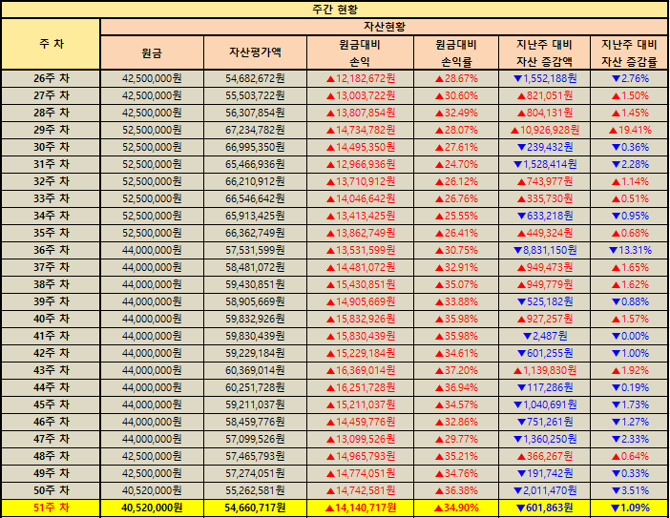Select the "지난주 대비 자산 증감액" header
The image size is (670, 518).
click(544, 52)
